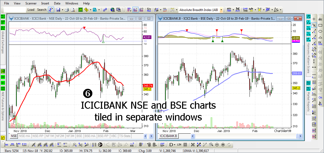Select the BSE tab in the NSE window
The height and width of the screenshot is (153, 324).
pyautogui.click(x=79, y=136)
